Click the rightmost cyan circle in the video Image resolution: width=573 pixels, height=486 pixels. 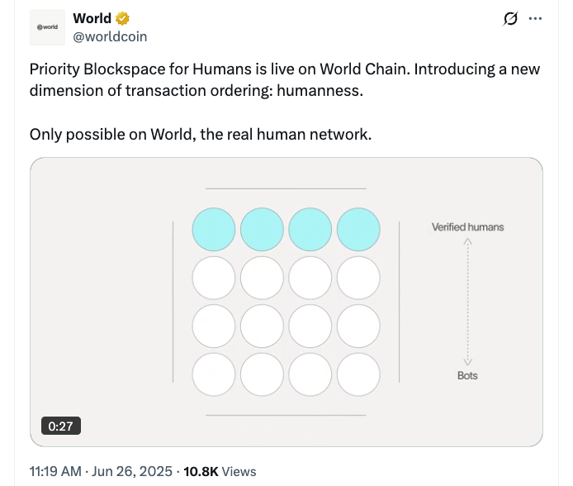point(359,229)
